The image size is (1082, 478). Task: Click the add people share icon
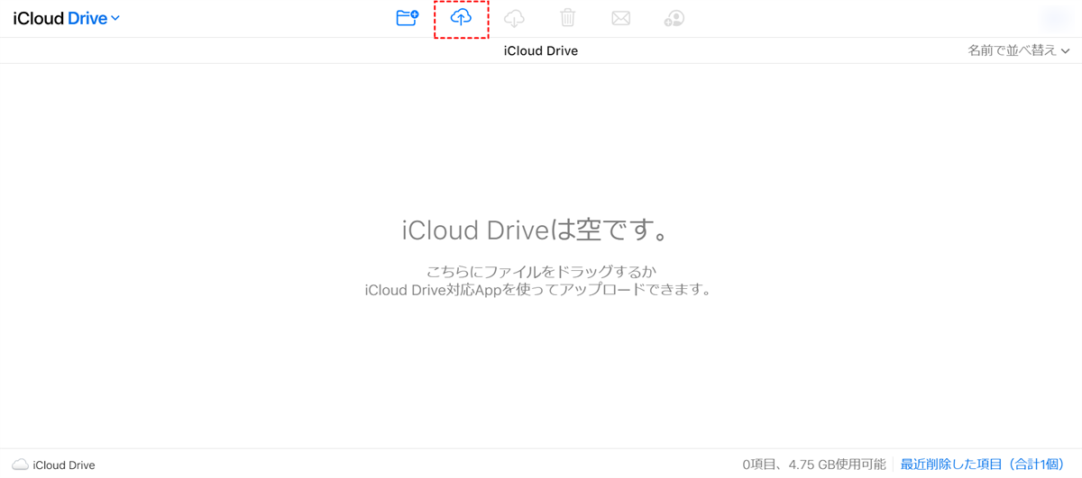click(x=674, y=17)
